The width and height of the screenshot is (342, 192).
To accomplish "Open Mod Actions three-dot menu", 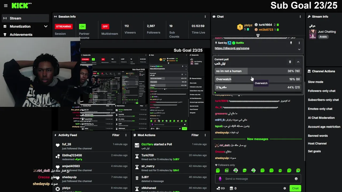I will [205, 135].
